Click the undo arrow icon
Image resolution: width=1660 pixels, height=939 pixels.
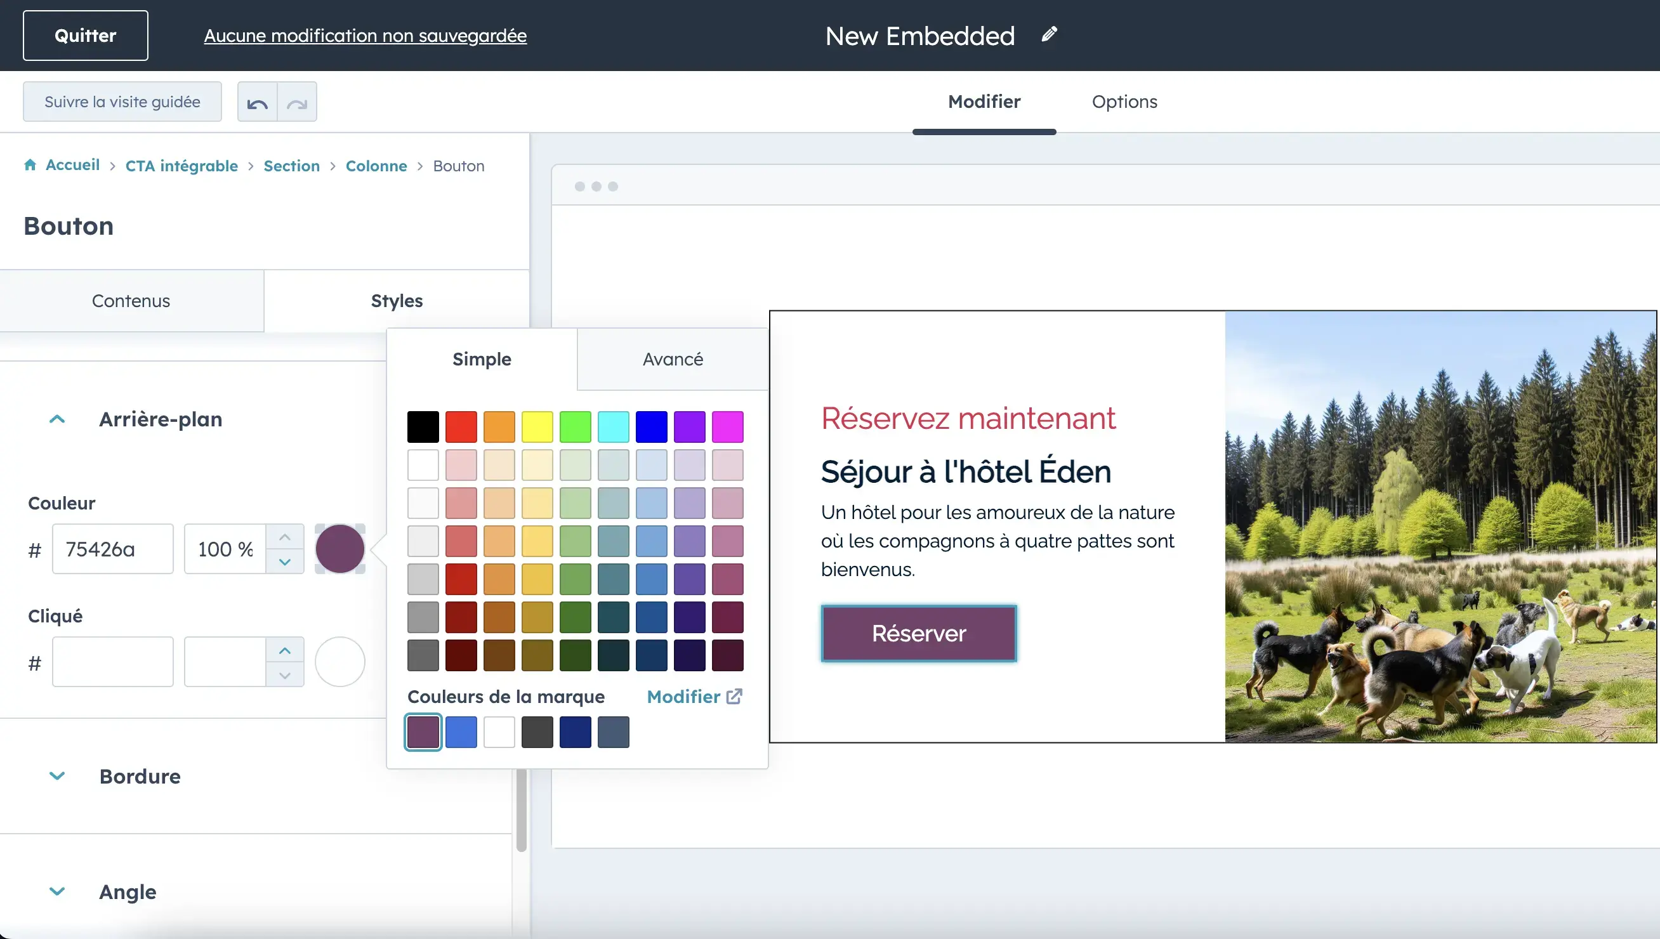(x=256, y=103)
